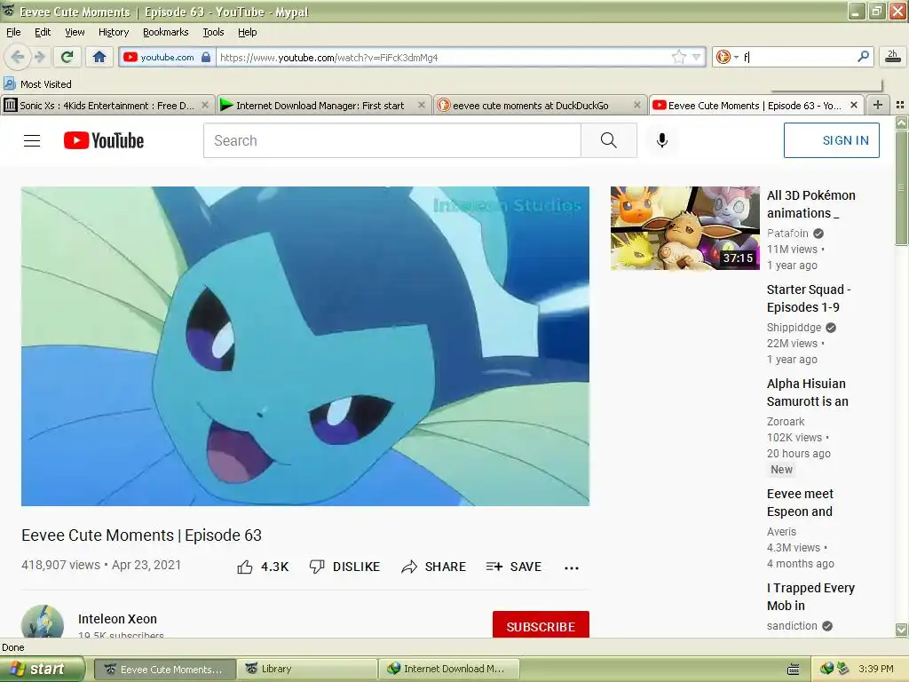Open the URL history dropdown arrow
Image resolution: width=909 pixels, height=682 pixels.
click(696, 57)
